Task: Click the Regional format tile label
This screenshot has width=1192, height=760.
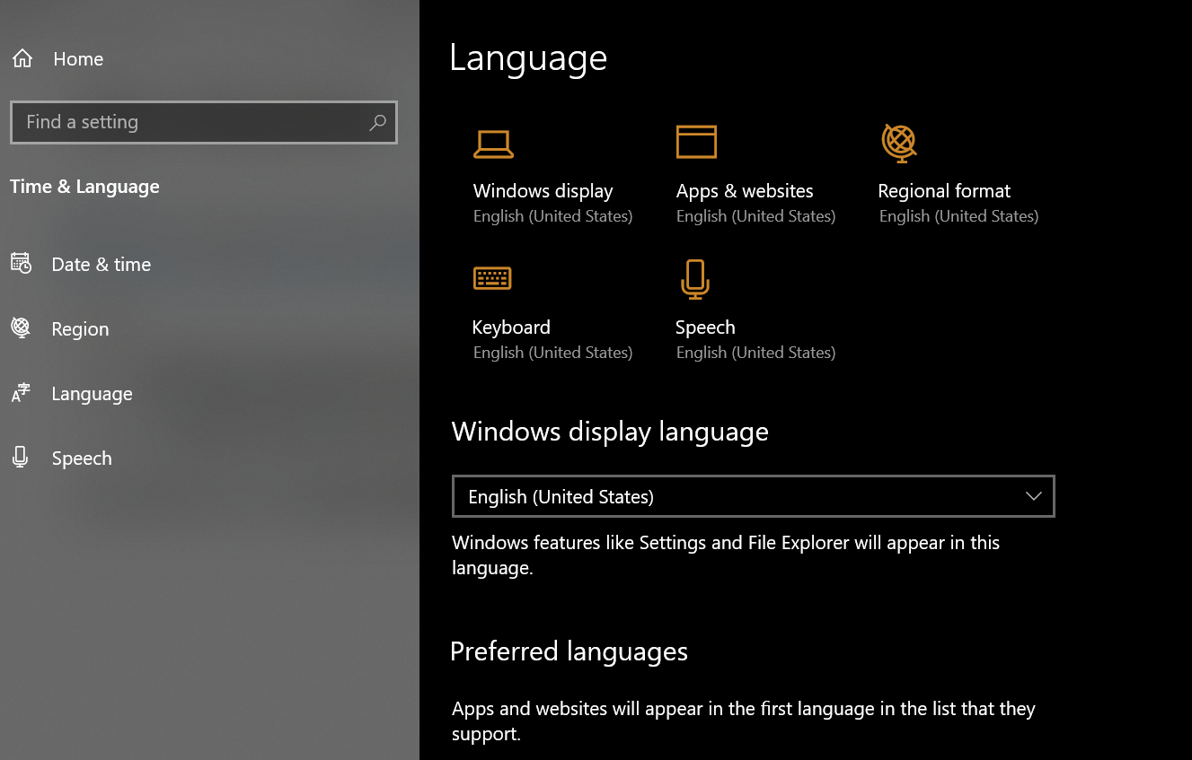Action: 944,191
